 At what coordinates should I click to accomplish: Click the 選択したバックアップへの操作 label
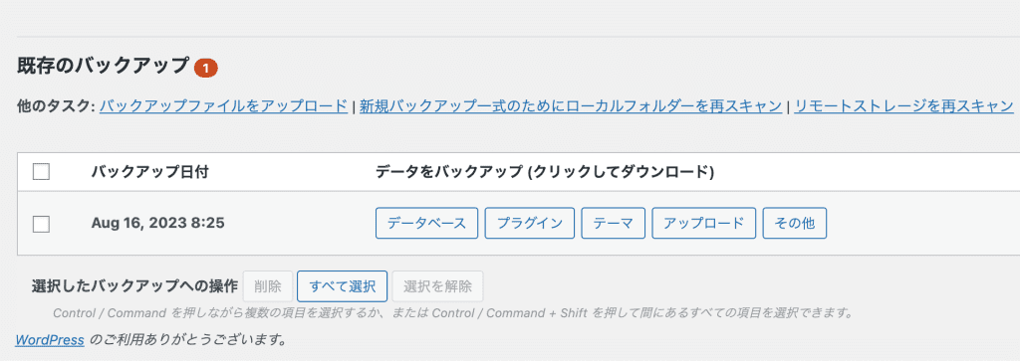(x=134, y=286)
